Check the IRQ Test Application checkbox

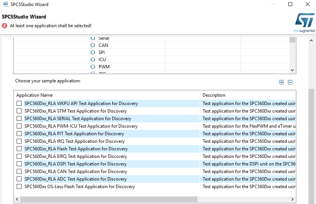[19, 141]
